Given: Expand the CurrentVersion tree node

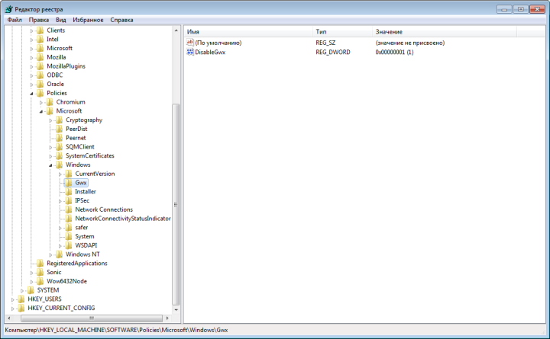Looking at the screenshot, I should [x=60, y=174].
